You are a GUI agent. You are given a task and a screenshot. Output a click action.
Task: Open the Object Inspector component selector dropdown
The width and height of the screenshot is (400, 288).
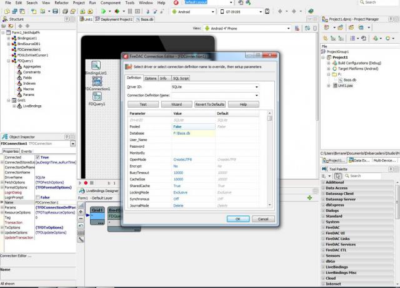click(73, 143)
